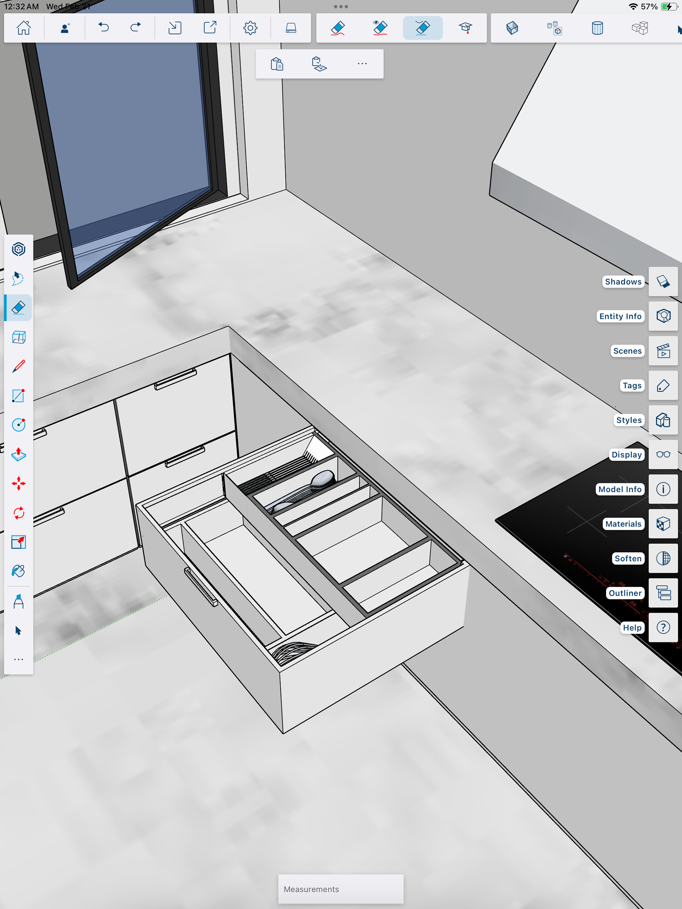Image resolution: width=682 pixels, height=909 pixels.
Task: Tap the Outliner label
Action: pos(625,593)
